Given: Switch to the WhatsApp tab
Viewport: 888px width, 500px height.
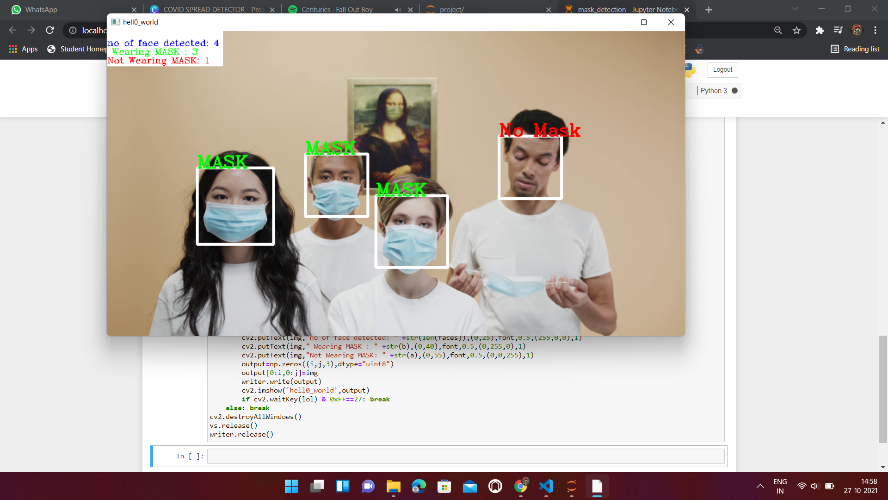Looking at the screenshot, I should [69, 9].
